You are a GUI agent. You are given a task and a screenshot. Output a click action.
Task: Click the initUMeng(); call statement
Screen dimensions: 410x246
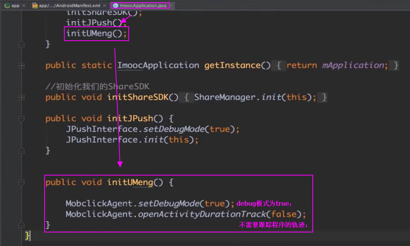pyautogui.click(x=96, y=33)
